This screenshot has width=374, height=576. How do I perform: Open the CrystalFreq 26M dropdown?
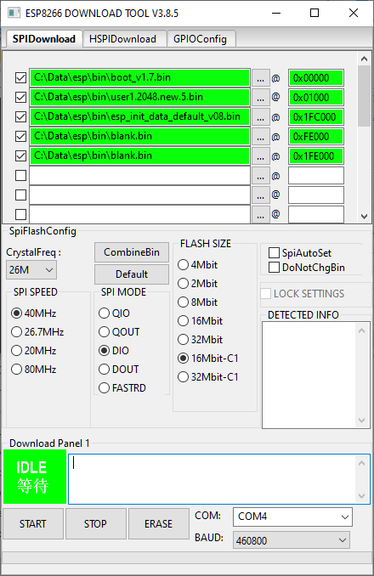[31, 270]
